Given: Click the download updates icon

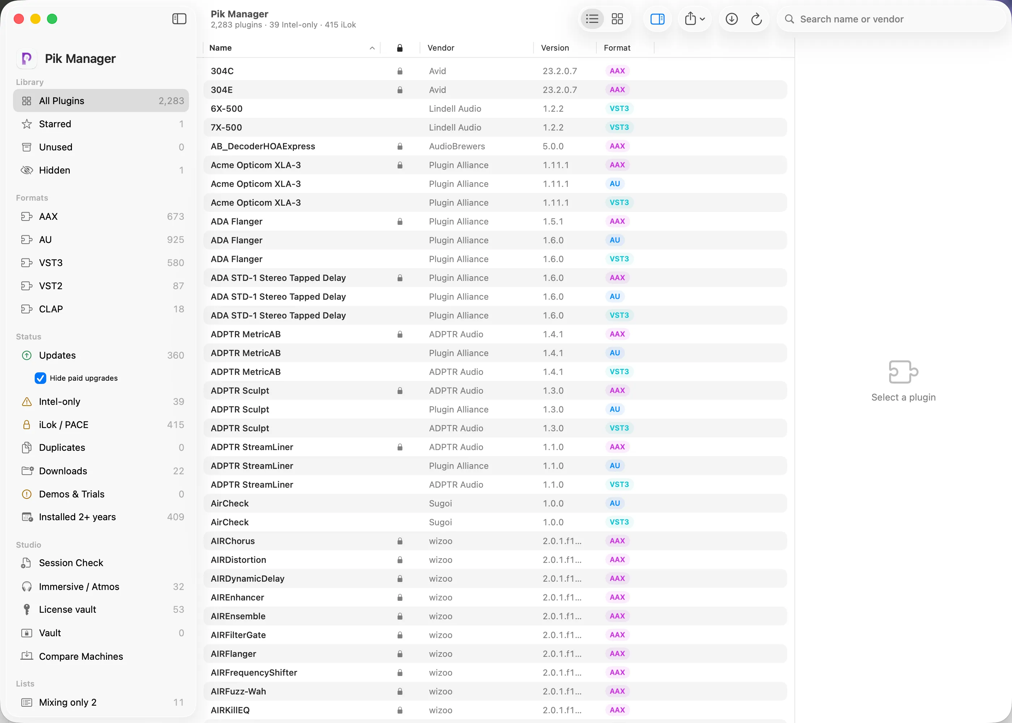Looking at the screenshot, I should tap(732, 19).
